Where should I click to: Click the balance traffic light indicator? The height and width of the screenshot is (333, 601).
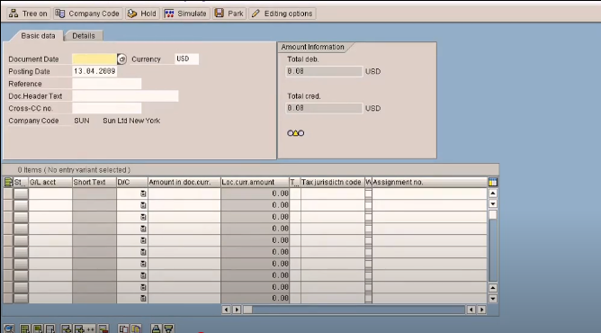[x=295, y=133]
